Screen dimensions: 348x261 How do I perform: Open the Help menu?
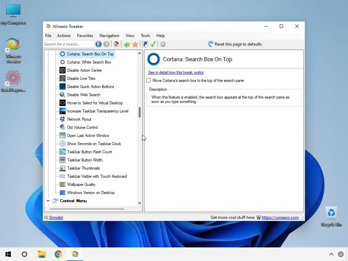(x=160, y=36)
